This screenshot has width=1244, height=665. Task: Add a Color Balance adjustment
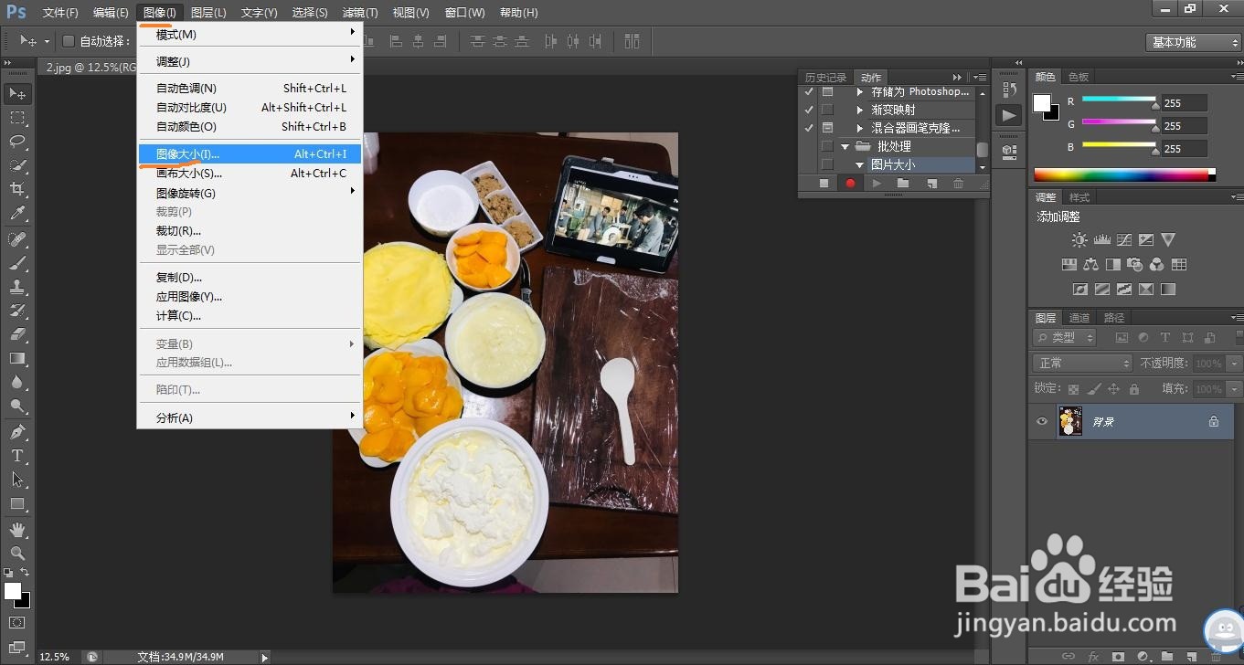(x=1090, y=265)
